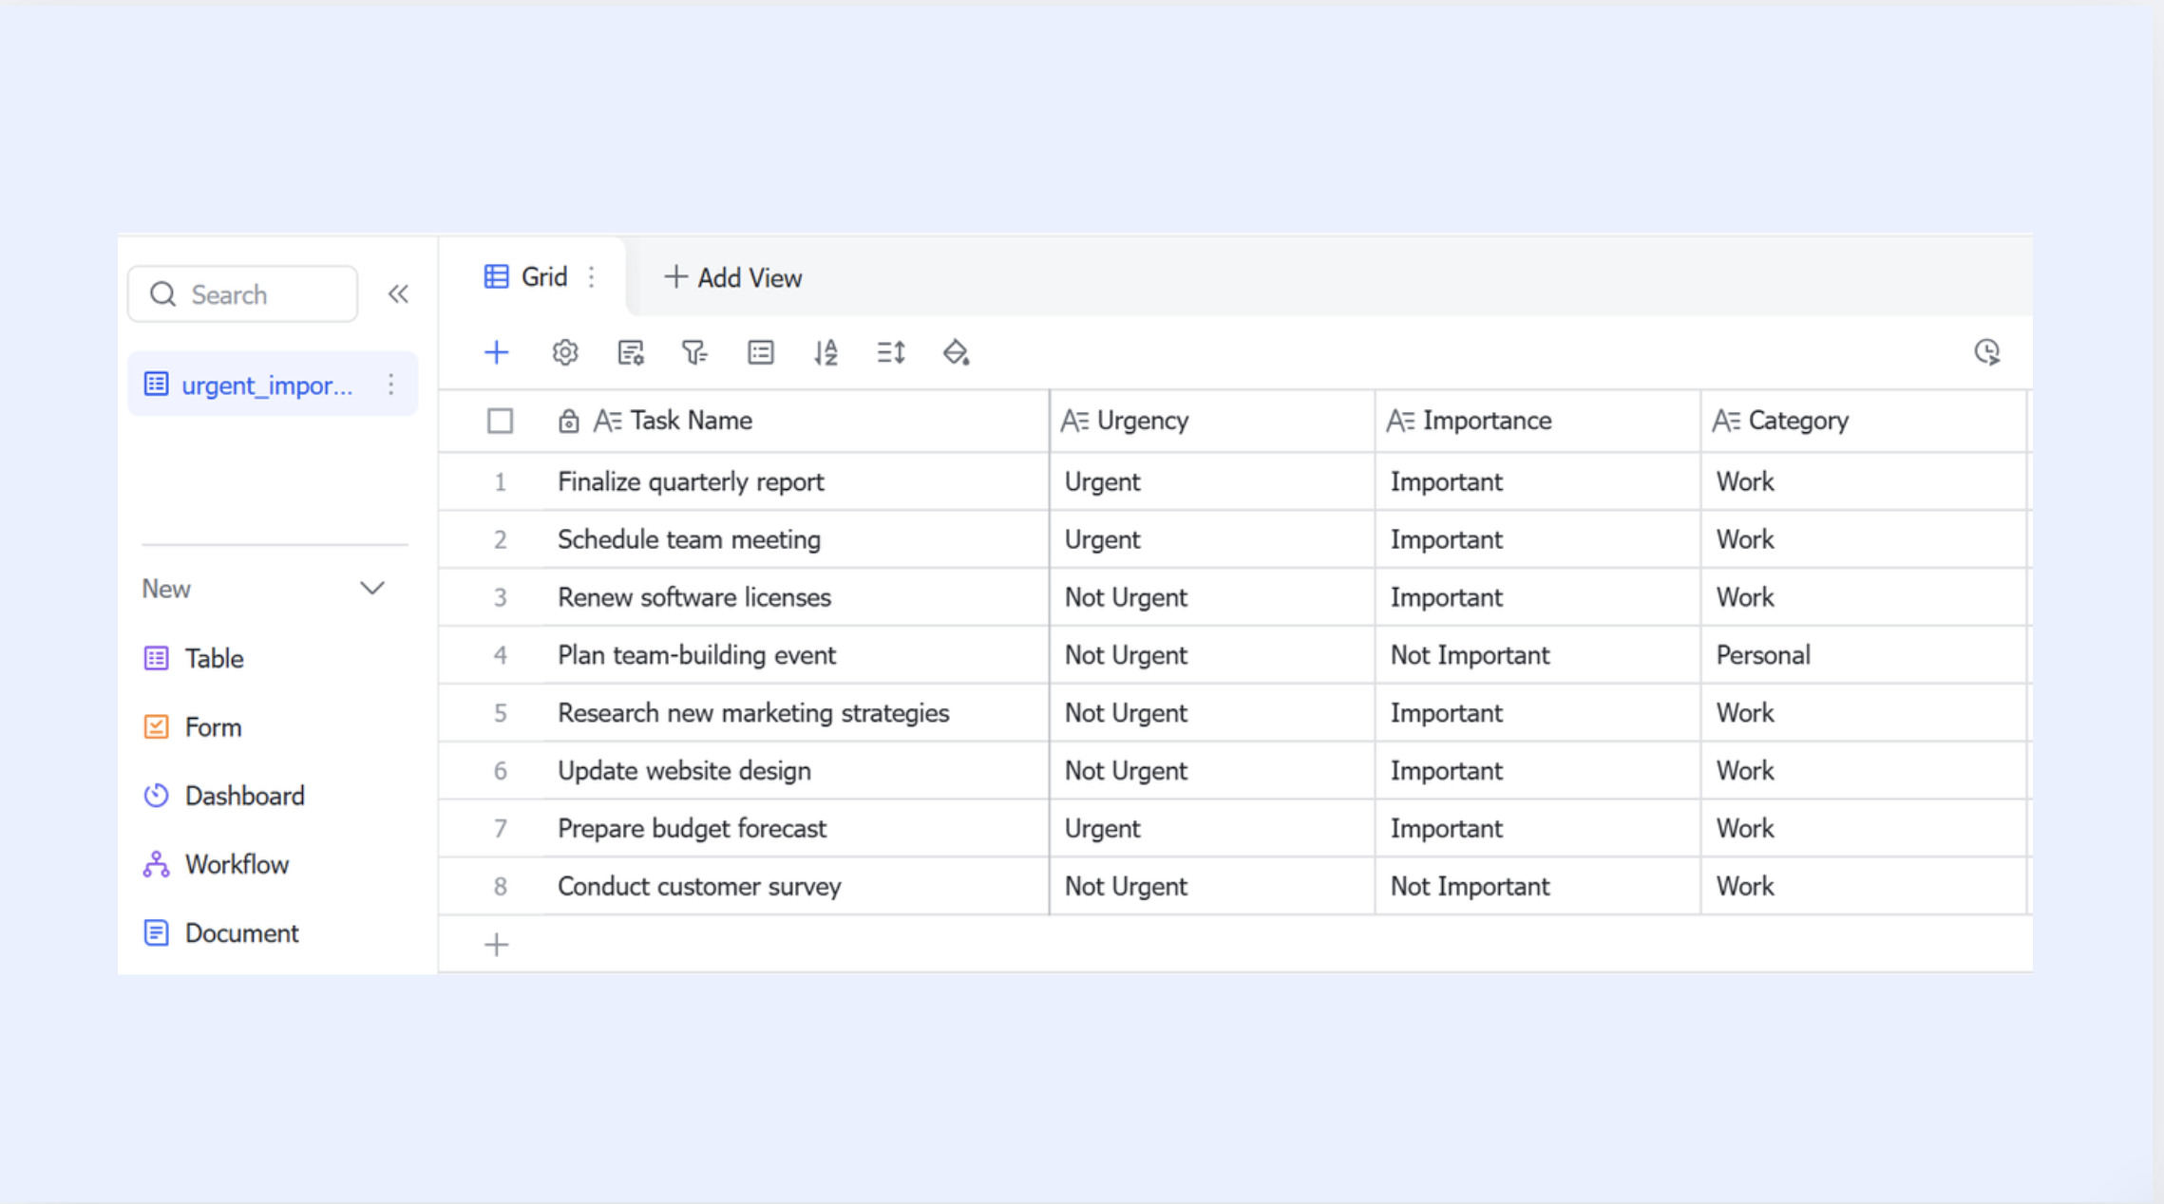Click the blue plus add-record toolbar icon
Screen dimensions: 2164x1204
pos(496,353)
